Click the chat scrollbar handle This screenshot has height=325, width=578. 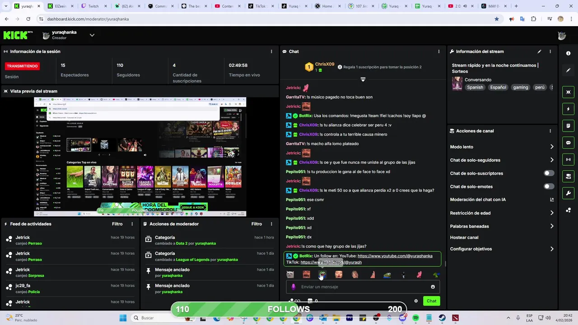(x=446, y=264)
